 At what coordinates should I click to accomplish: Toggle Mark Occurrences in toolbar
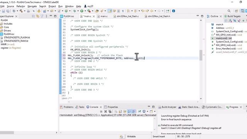(x=110, y=11)
